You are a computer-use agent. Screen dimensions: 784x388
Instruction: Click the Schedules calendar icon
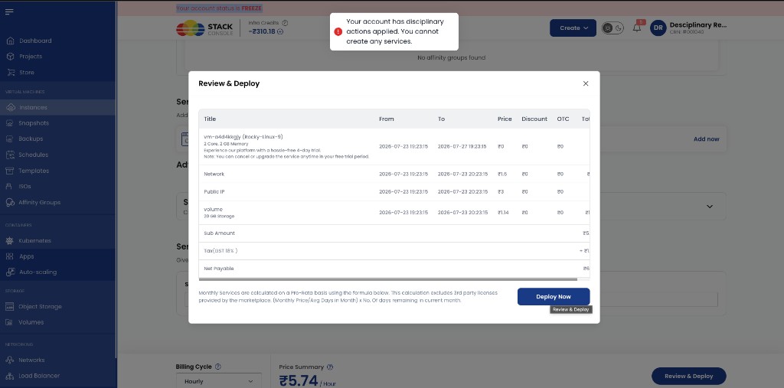click(x=9, y=155)
